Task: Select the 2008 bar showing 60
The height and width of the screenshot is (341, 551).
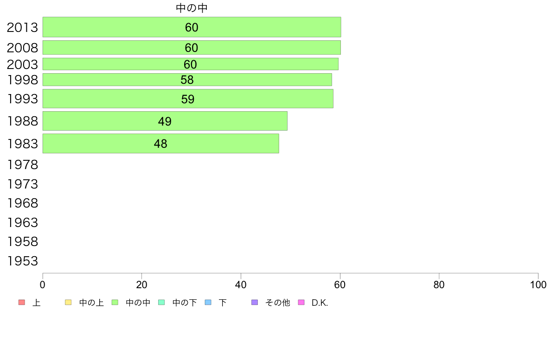Action: (192, 47)
